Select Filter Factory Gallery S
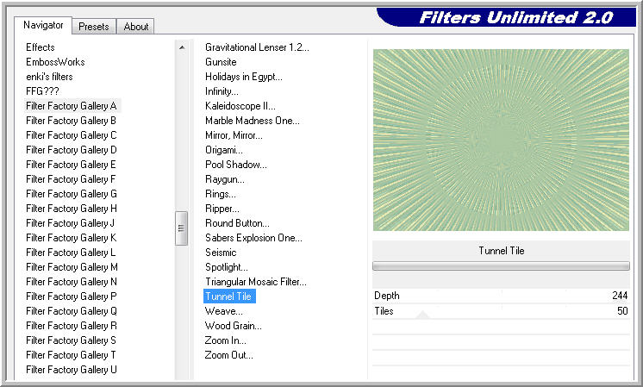643x387 pixels. point(71,340)
